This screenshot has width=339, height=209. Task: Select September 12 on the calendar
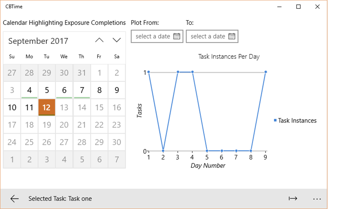47,107
